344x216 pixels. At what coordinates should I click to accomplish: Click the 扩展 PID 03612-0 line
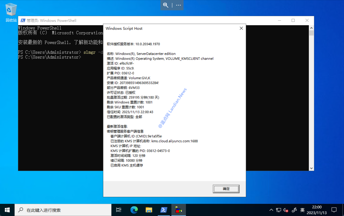120,73
